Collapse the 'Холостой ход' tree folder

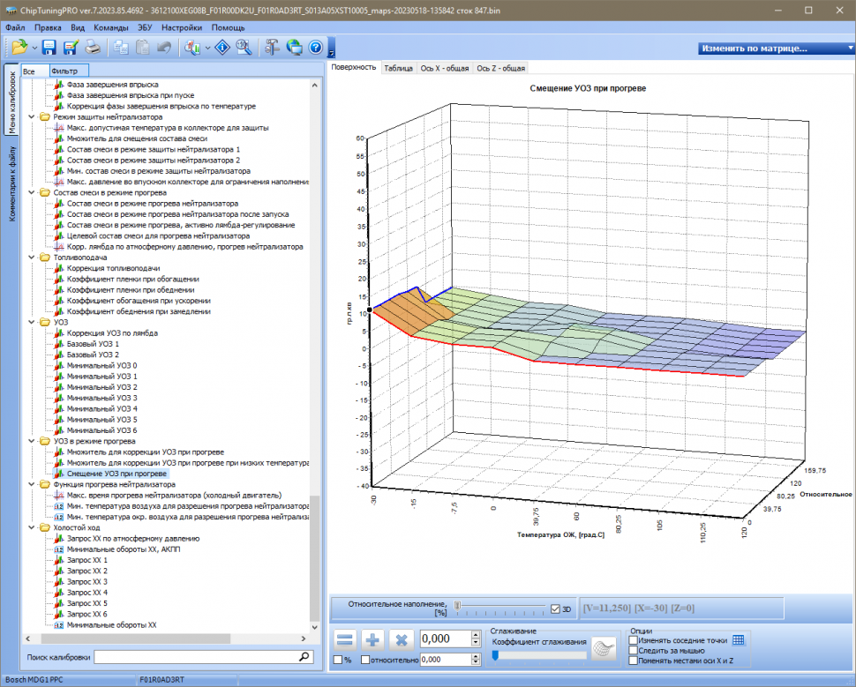coord(33,528)
